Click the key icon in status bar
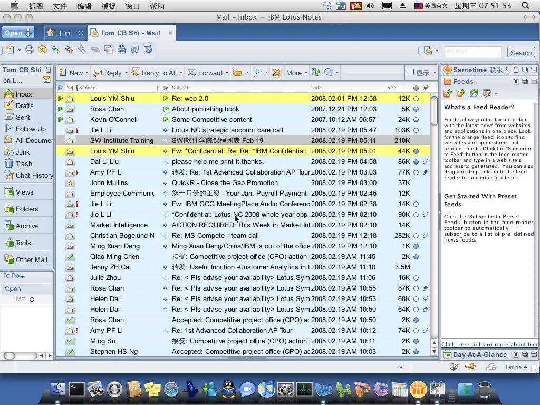 tap(470, 367)
